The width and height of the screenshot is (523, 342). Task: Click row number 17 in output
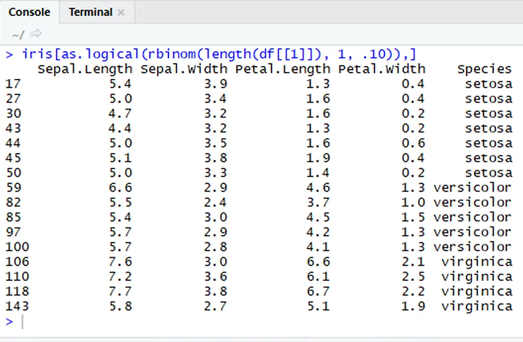pyautogui.click(x=13, y=84)
